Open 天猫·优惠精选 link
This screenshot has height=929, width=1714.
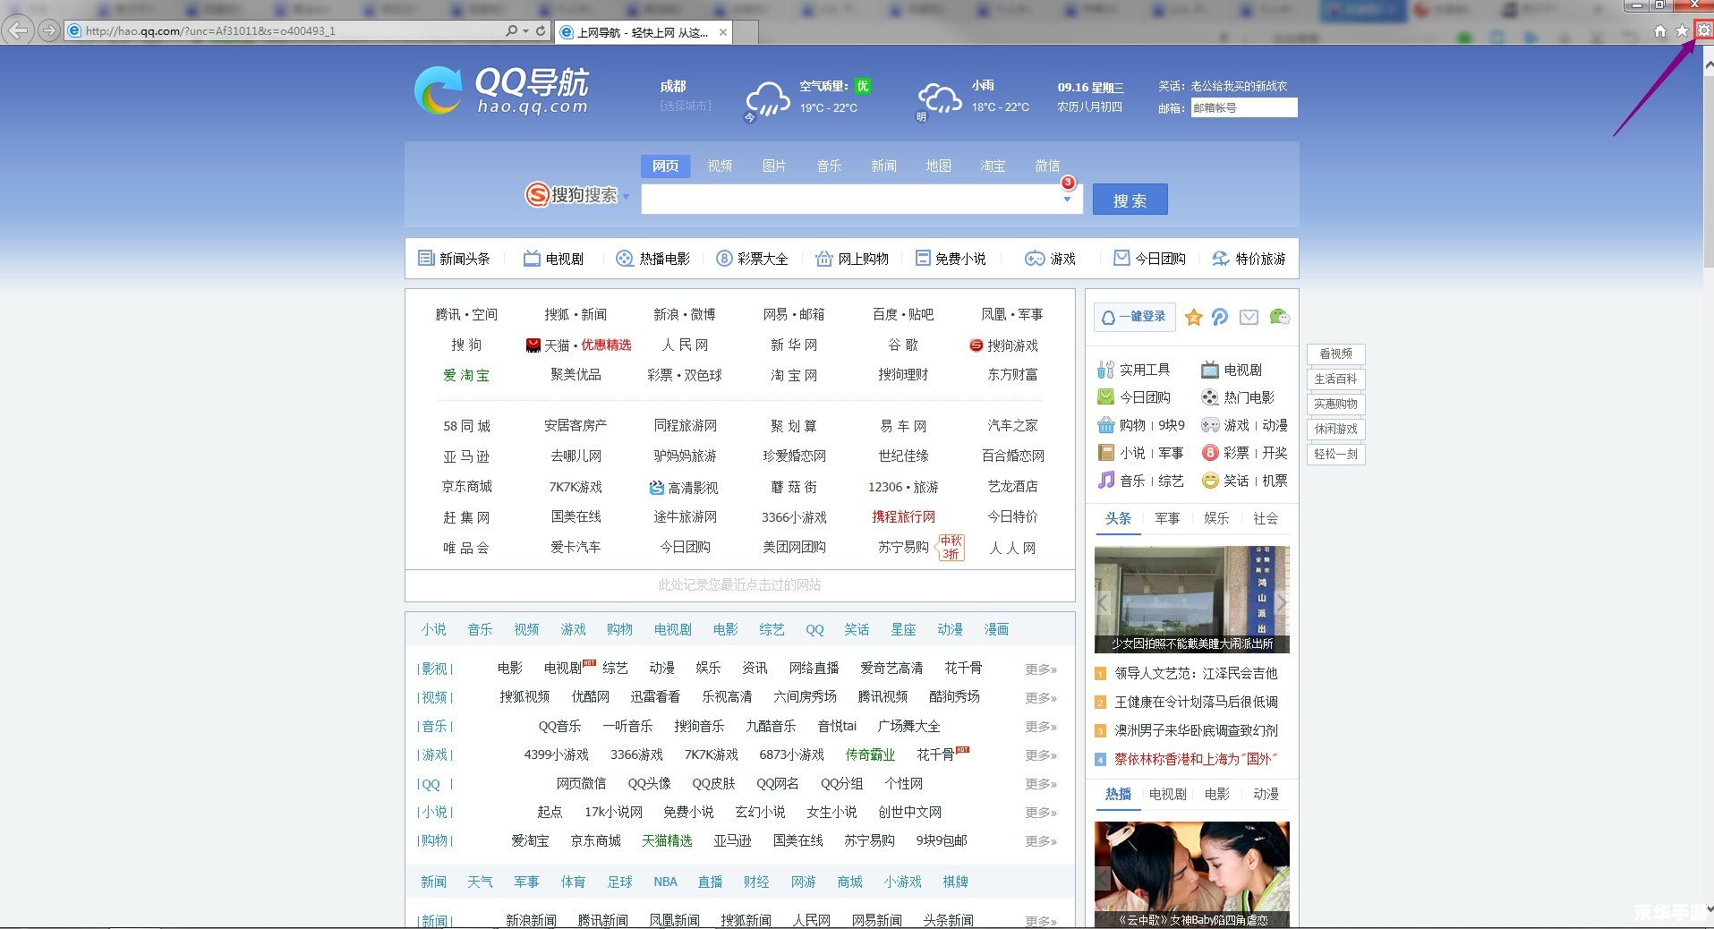pos(579,345)
